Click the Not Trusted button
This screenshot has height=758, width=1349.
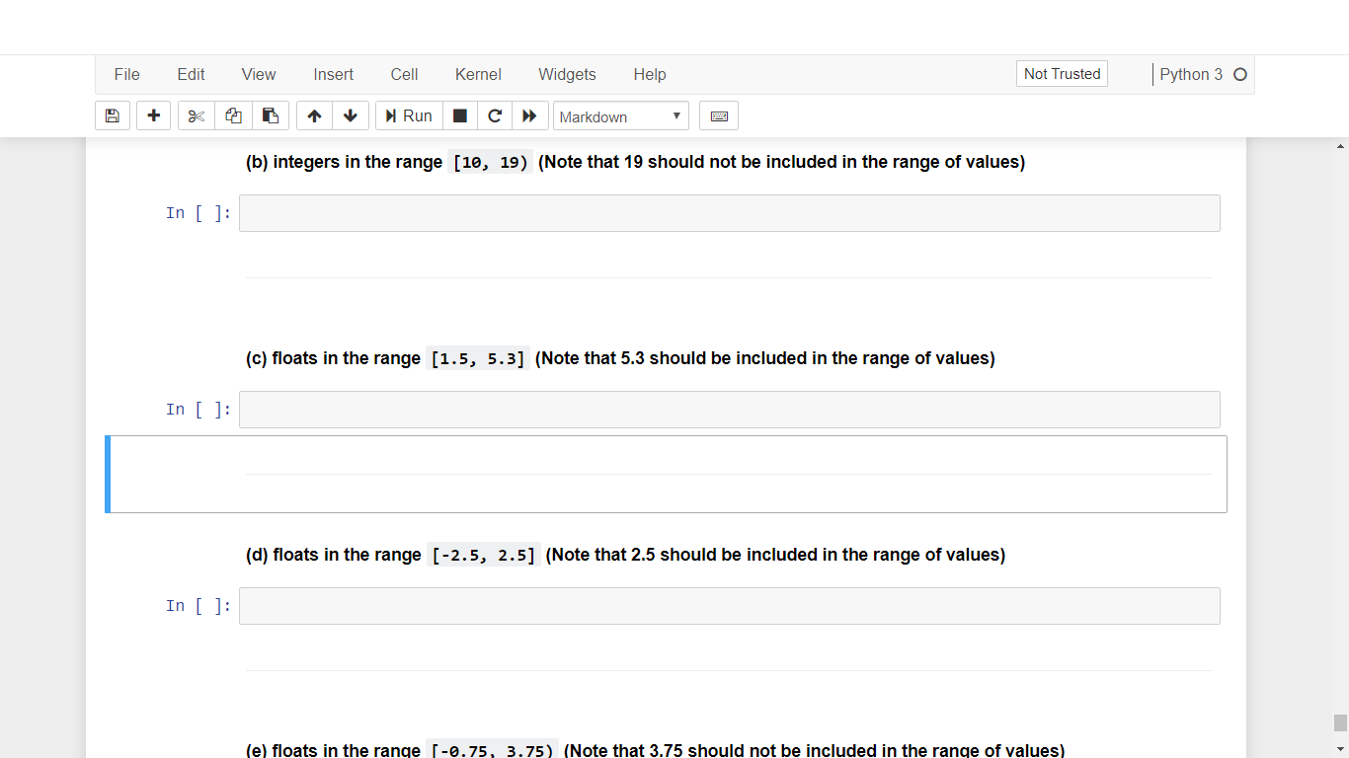[1062, 74]
